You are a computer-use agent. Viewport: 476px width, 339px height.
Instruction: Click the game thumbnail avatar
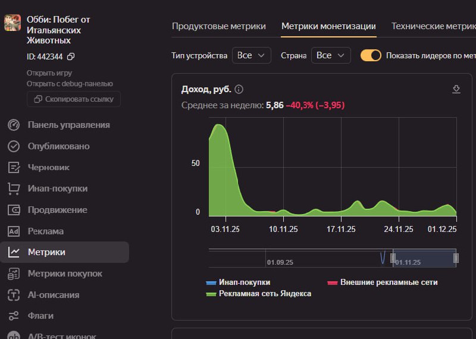pos(12,23)
